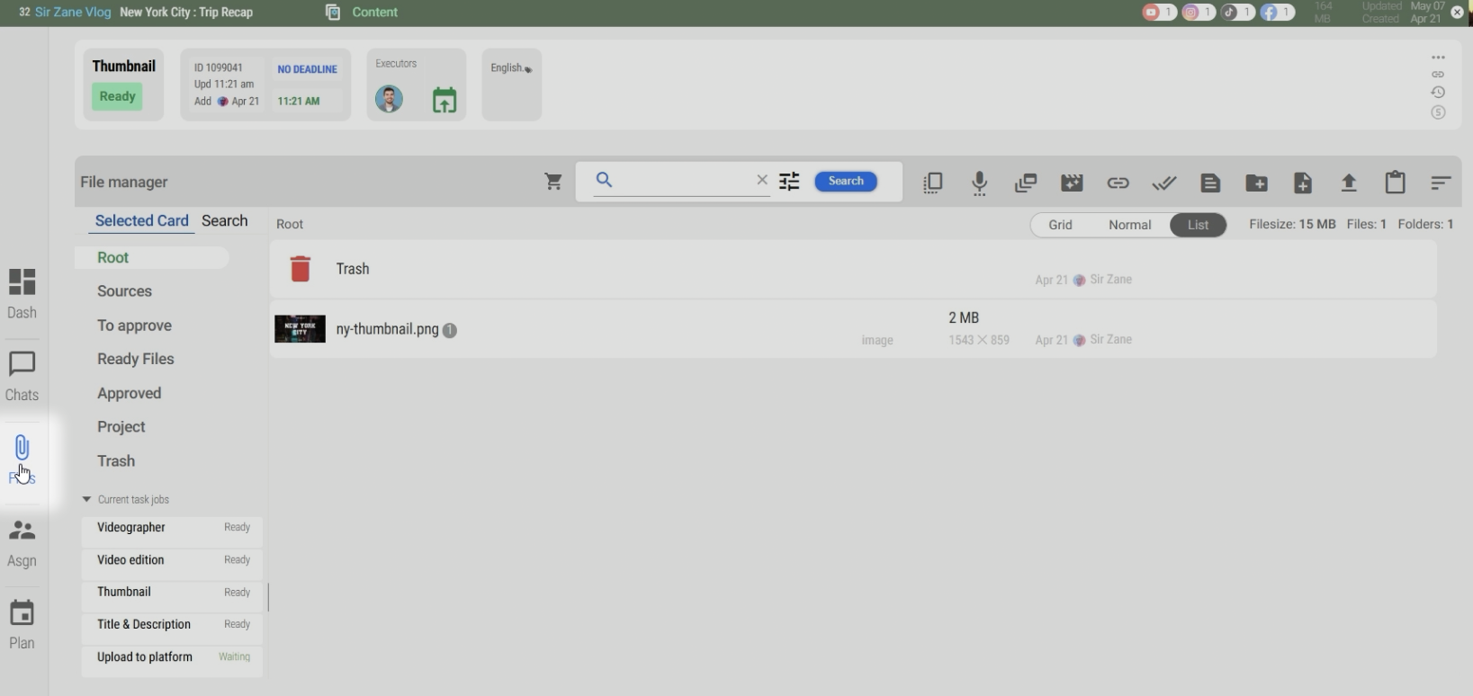The image size is (1473, 696).
Task: Switch file view to Normal
Action: pos(1129,225)
